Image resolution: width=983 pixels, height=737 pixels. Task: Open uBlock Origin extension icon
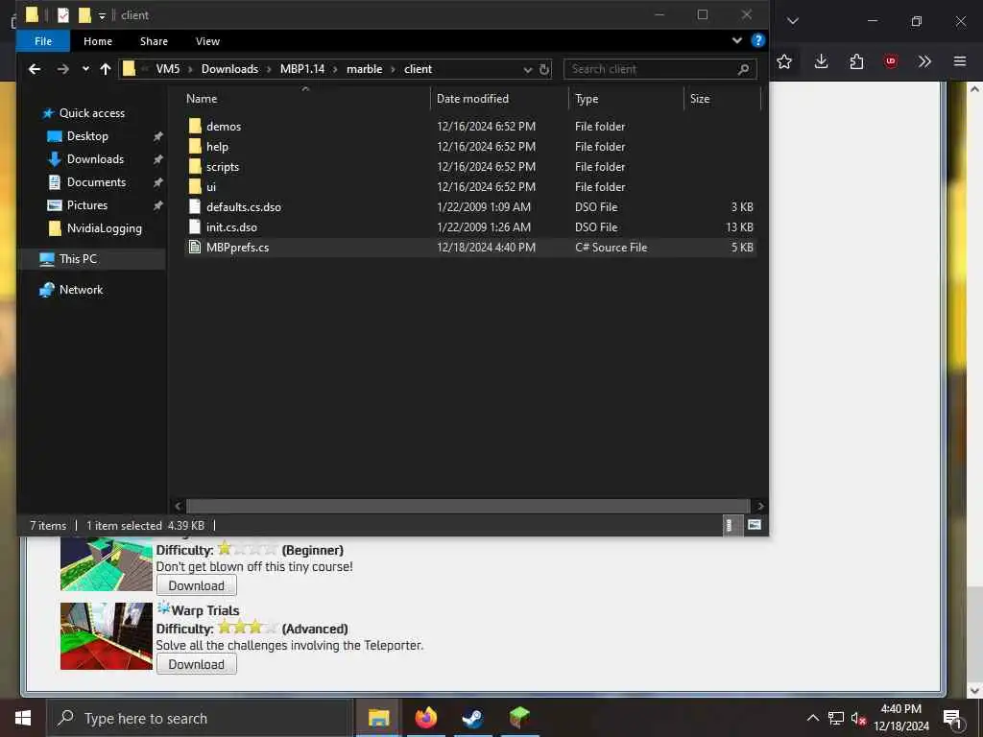click(891, 61)
